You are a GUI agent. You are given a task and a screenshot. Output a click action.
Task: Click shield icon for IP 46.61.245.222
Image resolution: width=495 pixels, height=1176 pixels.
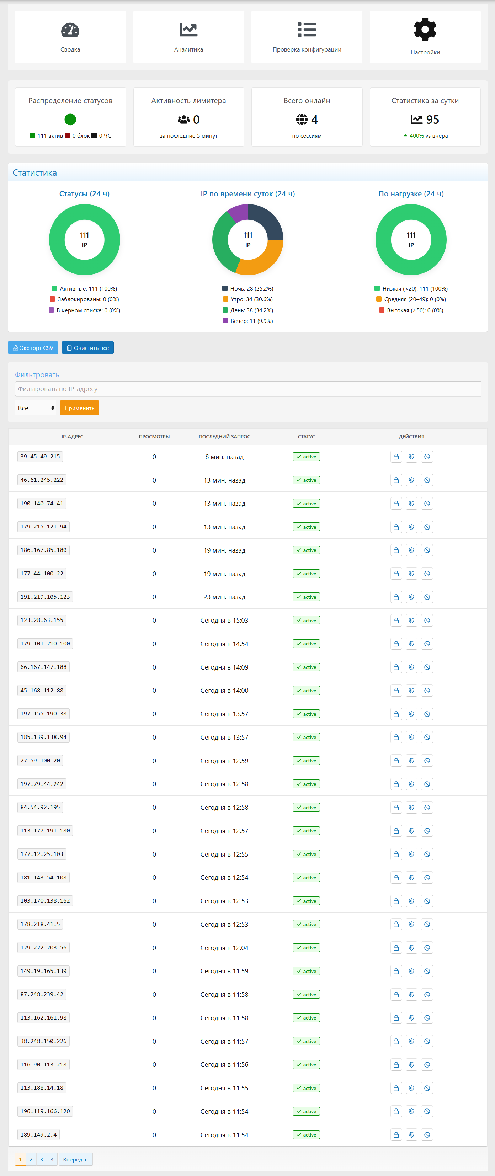[x=411, y=480]
